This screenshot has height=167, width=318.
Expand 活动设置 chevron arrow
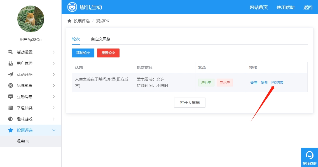(x=54, y=52)
